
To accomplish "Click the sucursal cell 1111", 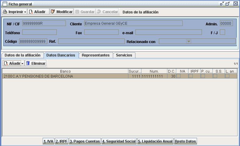I will click(x=135, y=76).
